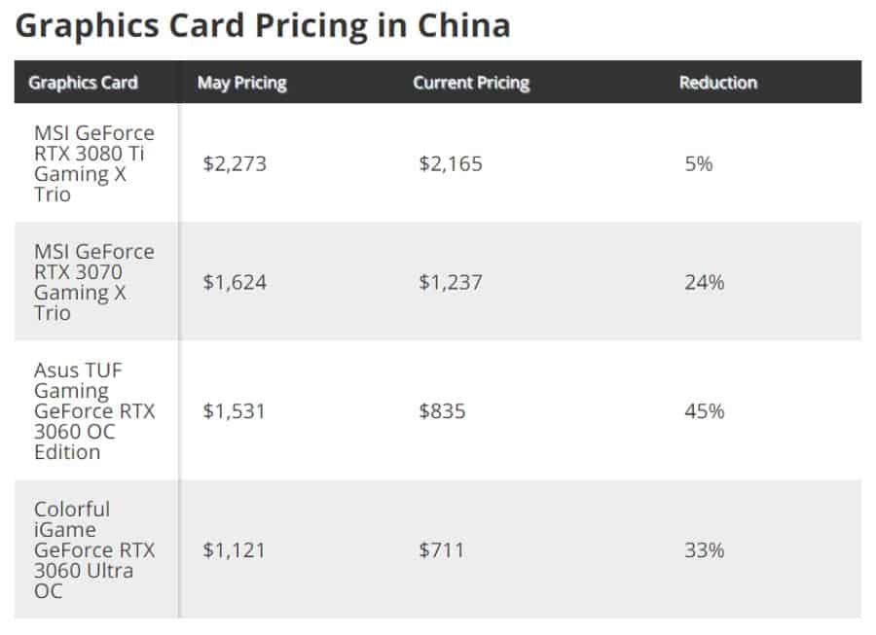This screenshot has height=635, width=876.
Task: Click the 33% reduction value
Action: [x=705, y=549]
